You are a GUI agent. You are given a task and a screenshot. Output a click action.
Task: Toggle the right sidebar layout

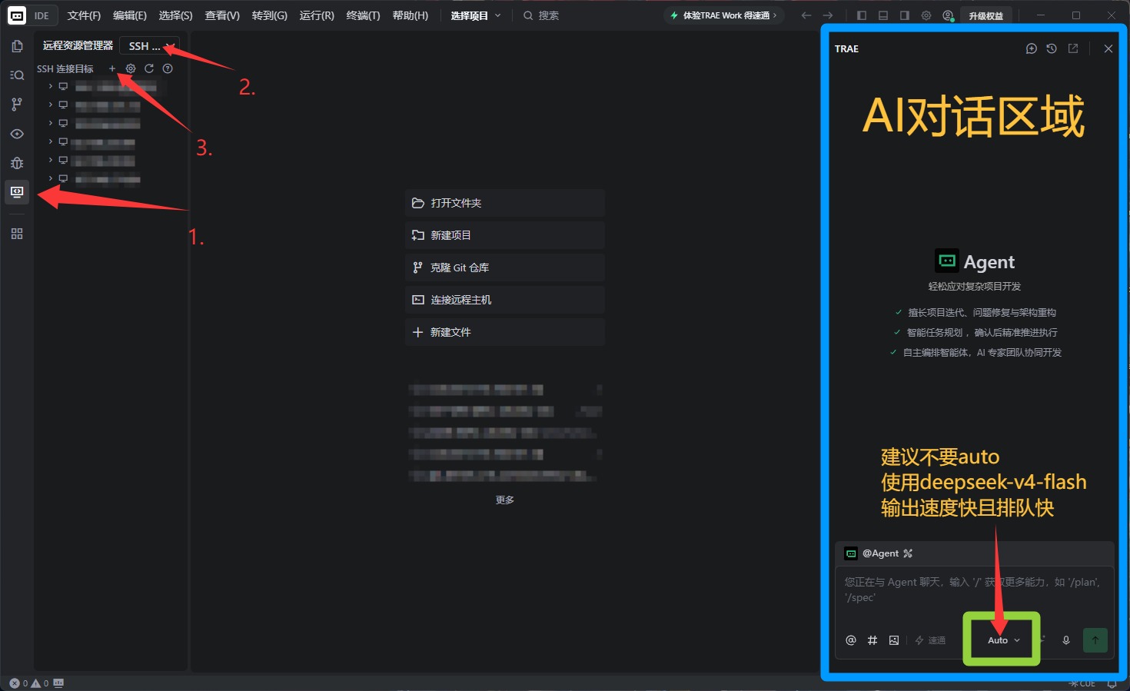pyautogui.click(x=905, y=15)
